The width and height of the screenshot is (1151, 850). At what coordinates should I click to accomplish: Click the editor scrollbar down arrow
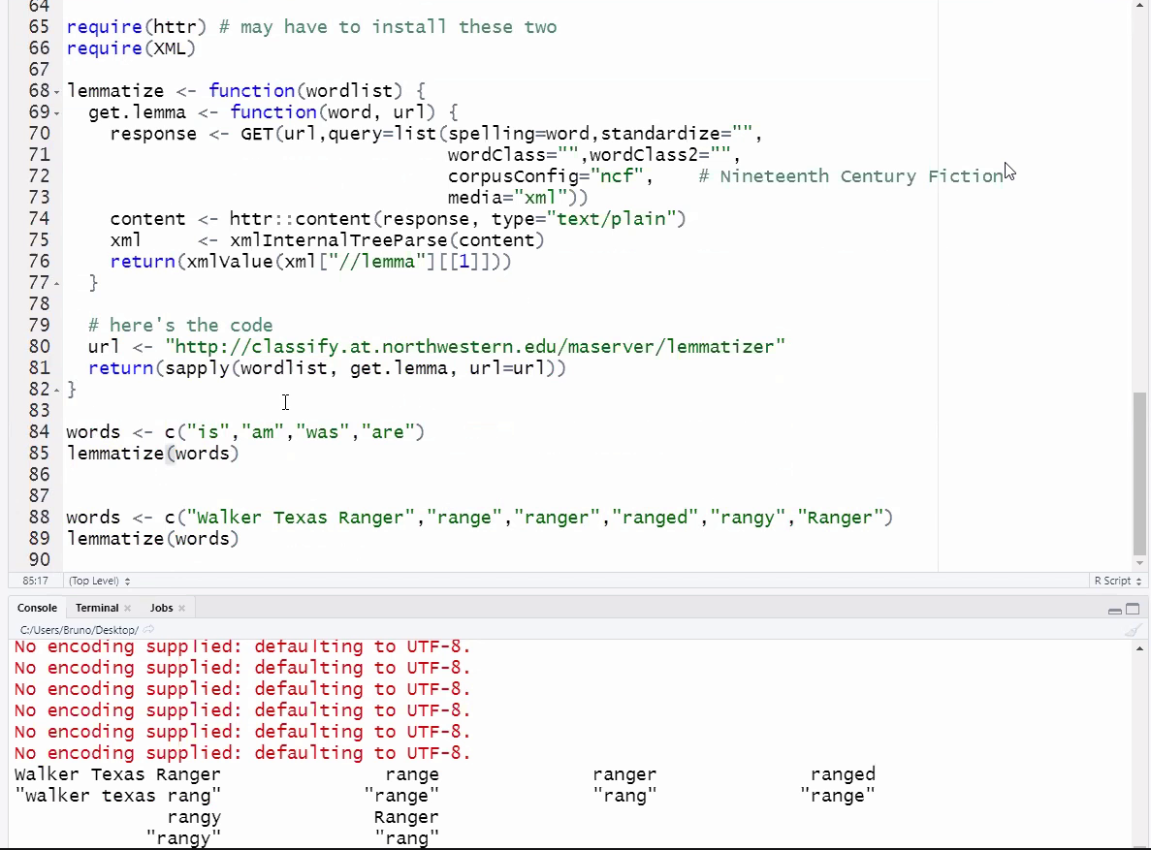coord(1139,563)
